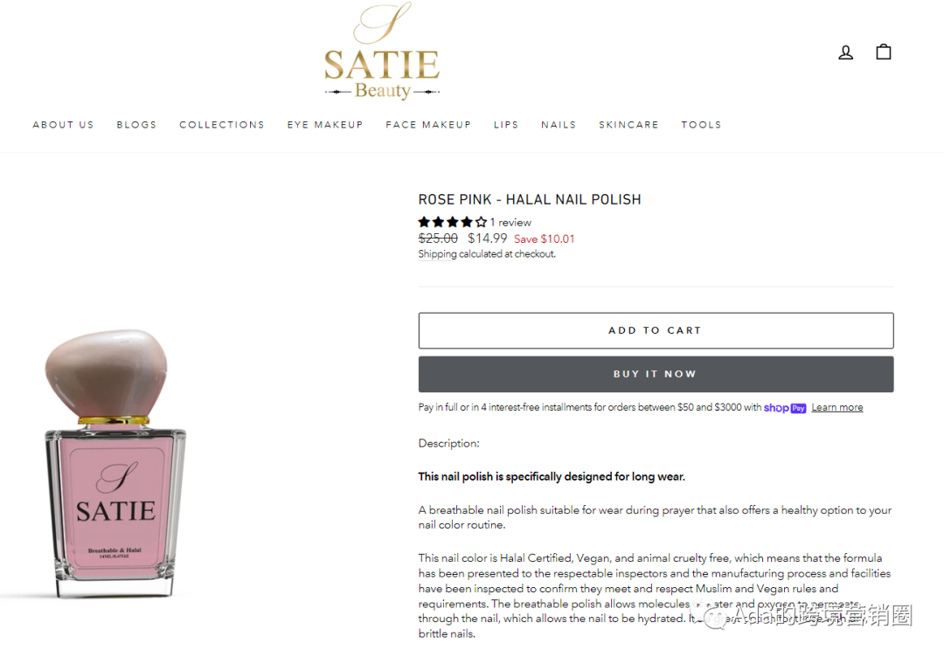
Task: Click the star rating icons
Action: (452, 222)
